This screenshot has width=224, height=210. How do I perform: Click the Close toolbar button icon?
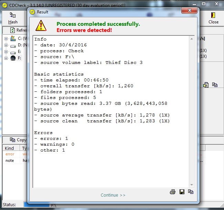tap(213, 15)
